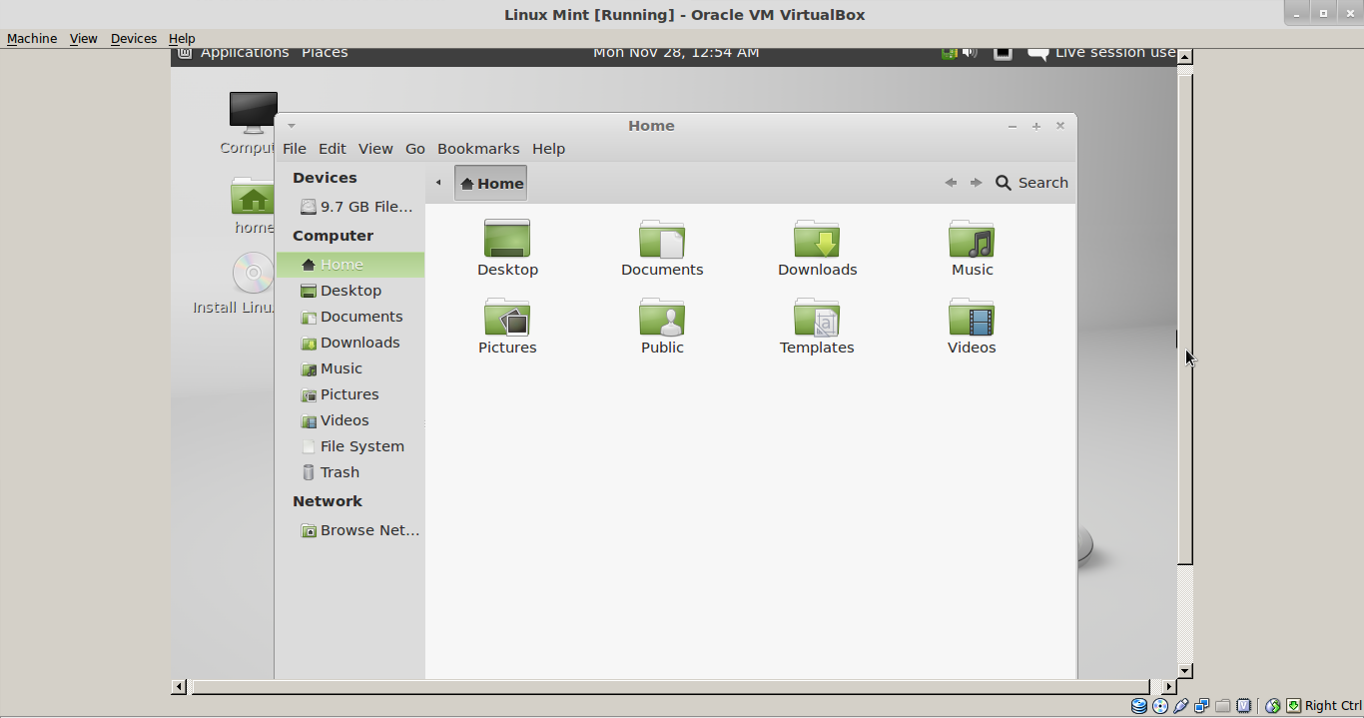Collapse the Devices sidebar section
This screenshot has width=1364, height=718.
324,178
